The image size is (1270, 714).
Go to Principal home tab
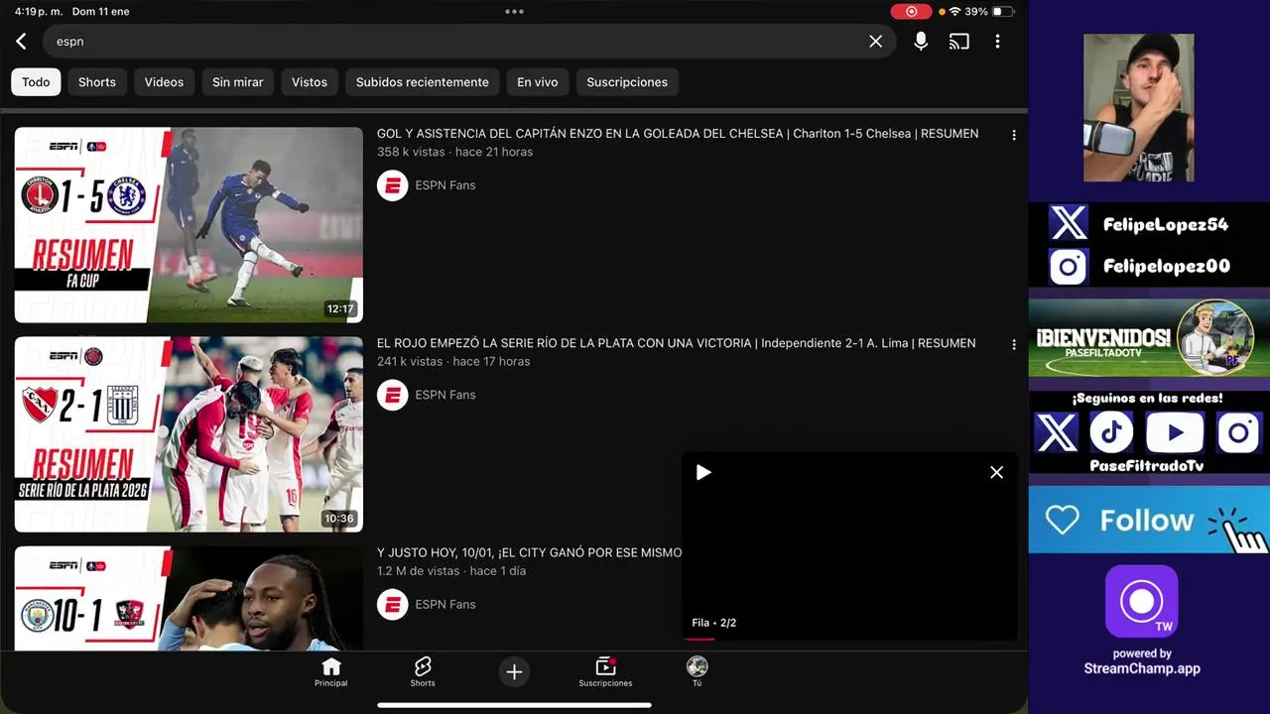(331, 671)
